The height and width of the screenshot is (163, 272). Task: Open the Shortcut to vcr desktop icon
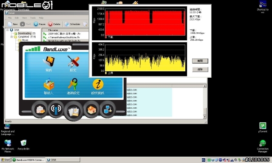[263, 7]
